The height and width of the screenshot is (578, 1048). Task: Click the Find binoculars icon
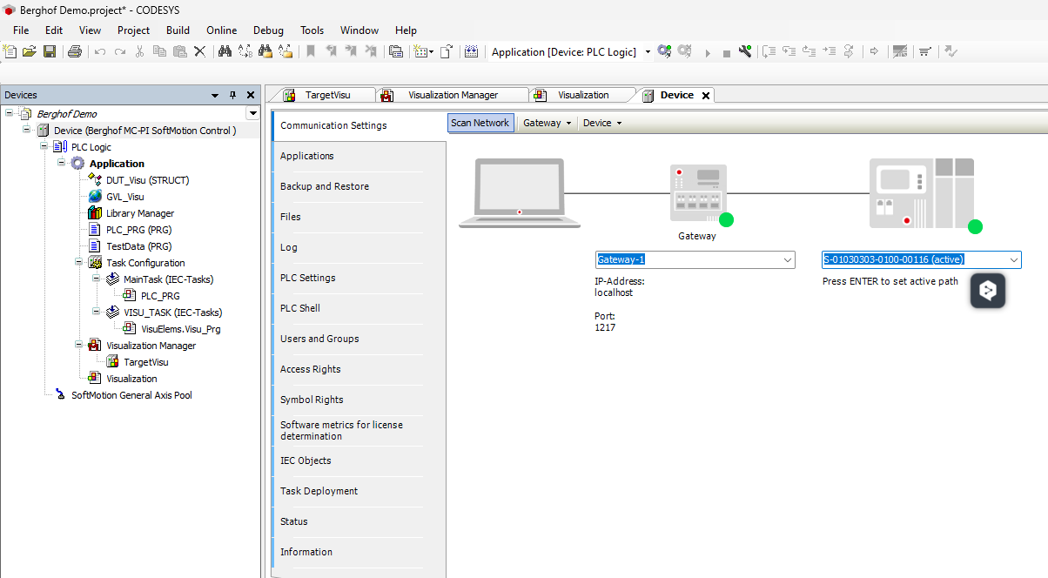tap(225, 51)
